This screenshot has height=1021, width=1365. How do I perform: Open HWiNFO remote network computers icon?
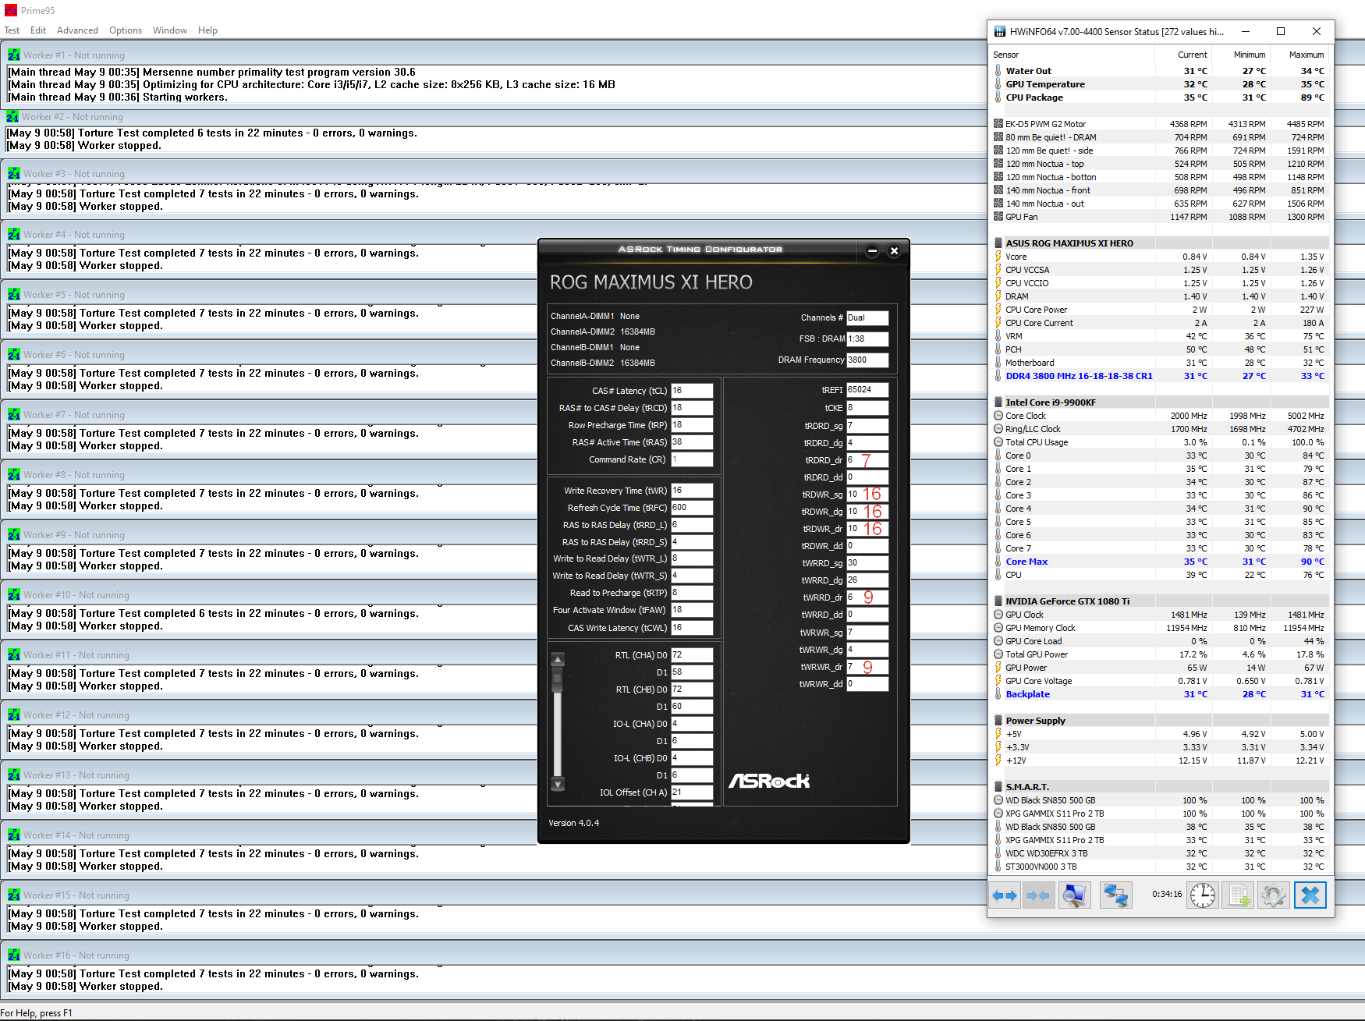1115,895
